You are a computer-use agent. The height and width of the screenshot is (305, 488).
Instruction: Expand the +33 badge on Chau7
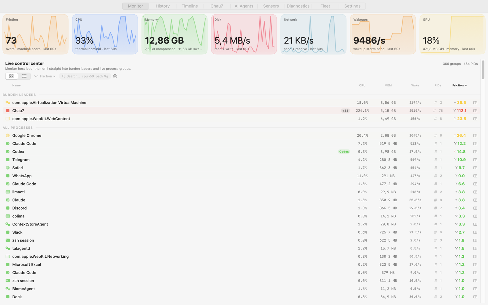(345, 111)
